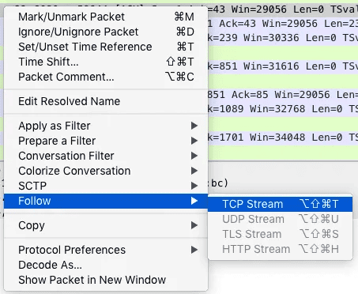
Task: Expand the Prepare a Filter submenu arrow
Action: (194, 141)
